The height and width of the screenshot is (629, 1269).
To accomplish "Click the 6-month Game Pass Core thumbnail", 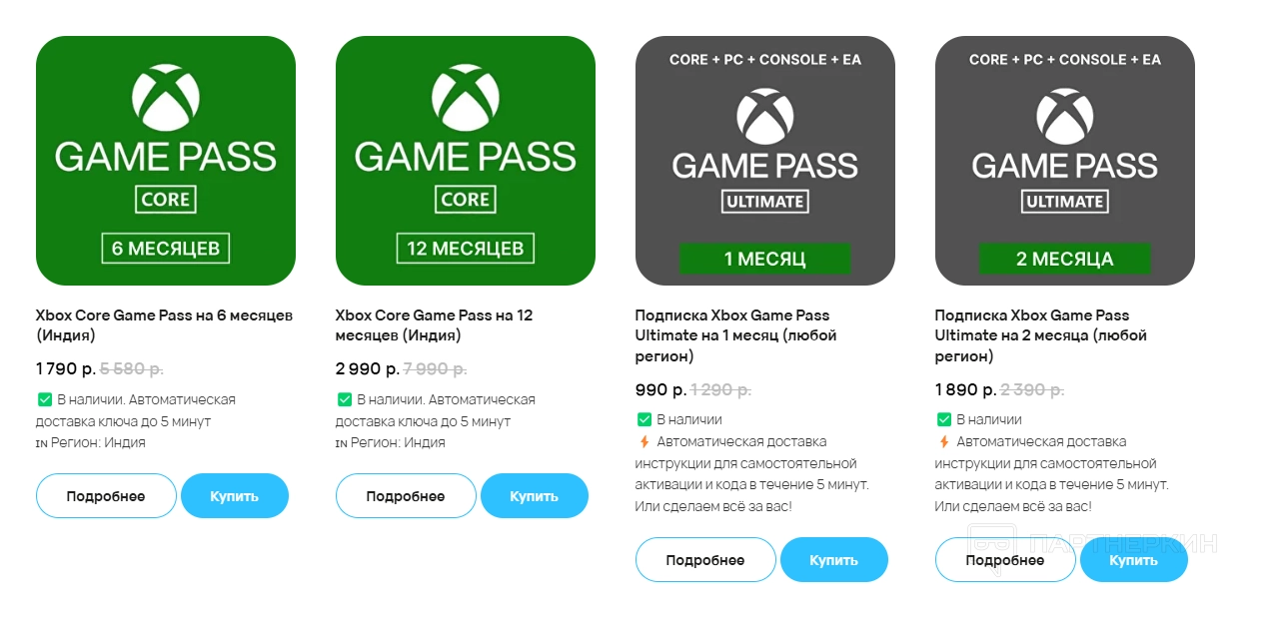I will coord(165,161).
